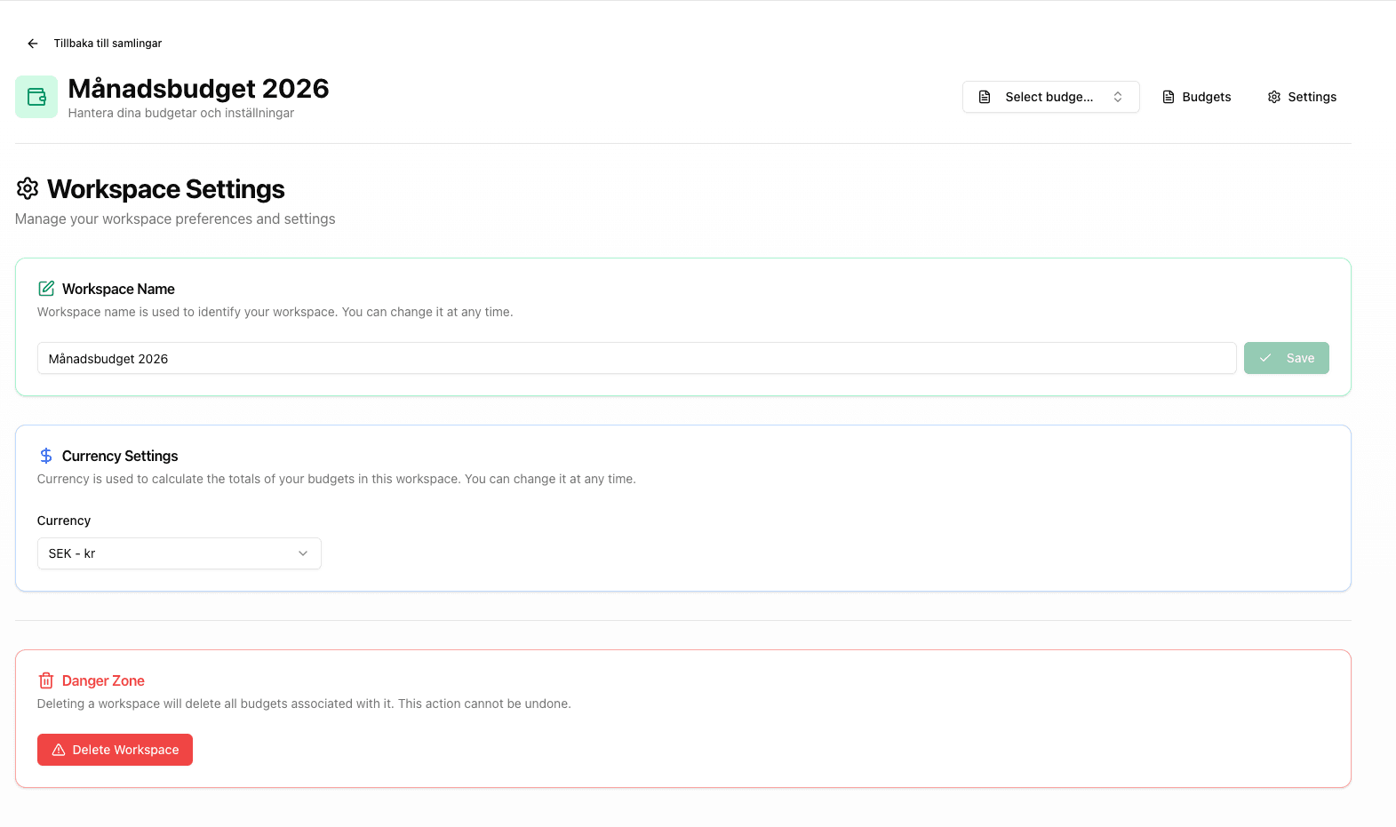1396x827 pixels.
Task: Click the back arrow icon
Action: tap(33, 44)
